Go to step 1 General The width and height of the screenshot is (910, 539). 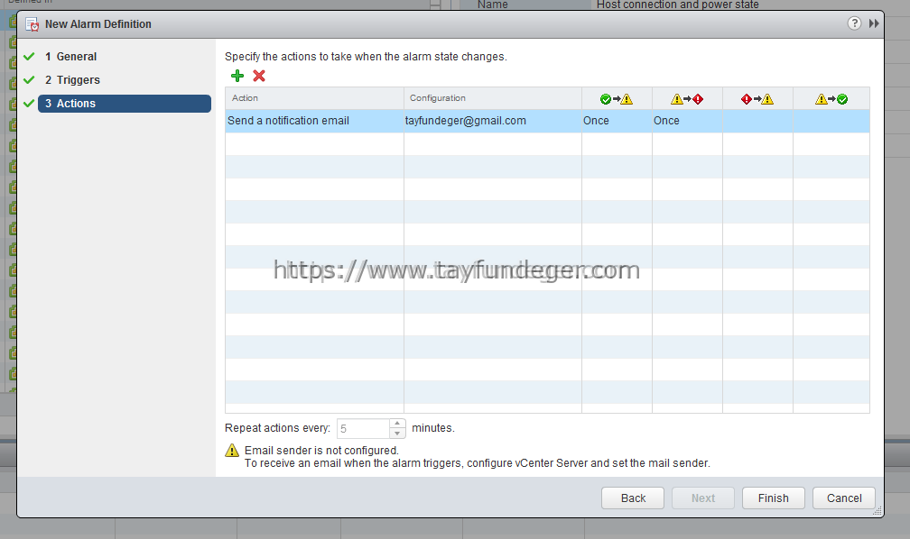click(x=70, y=57)
